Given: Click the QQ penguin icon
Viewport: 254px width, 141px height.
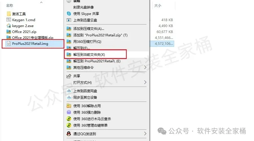Looking at the screenshot, I should tap(69, 134).
